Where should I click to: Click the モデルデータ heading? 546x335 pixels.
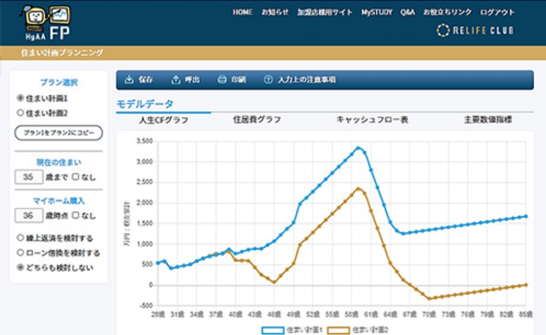tap(145, 104)
